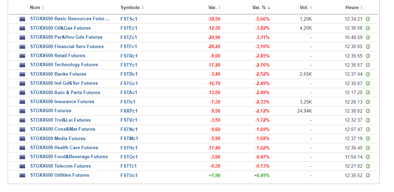Open STOXX600 Food&Beverage Futures link
This screenshot has height=192, width=394.
pyautogui.click(x=69, y=157)
